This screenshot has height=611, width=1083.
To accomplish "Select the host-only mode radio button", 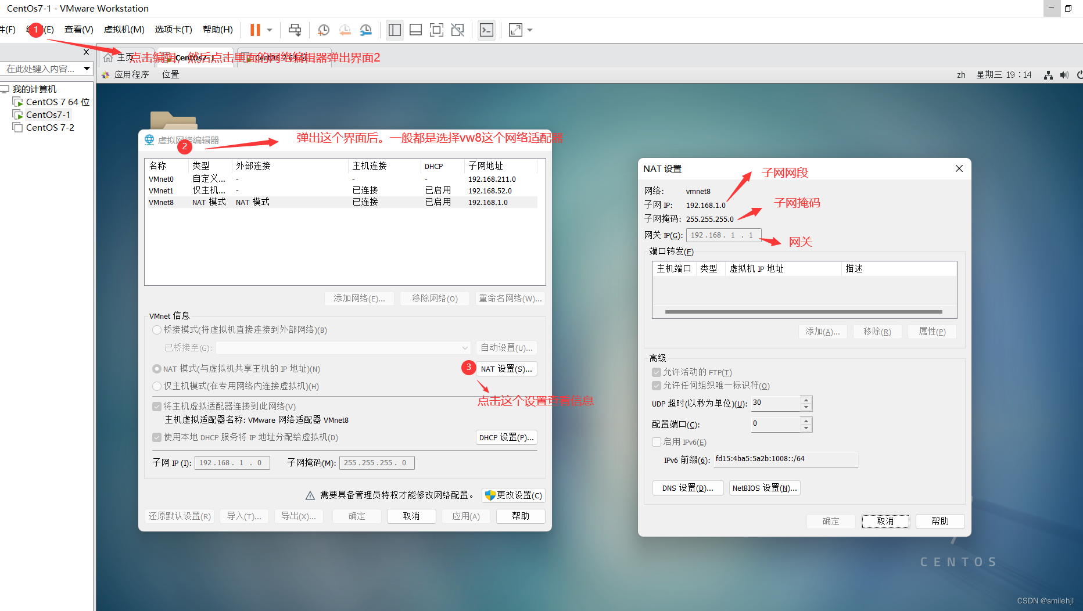I will pos(157,386).
